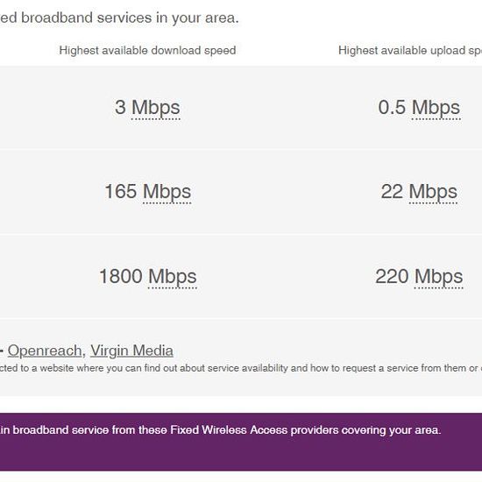Click the Fixed Wireless Access providers banner text
The height and width of the screenshot is (482, 482).
point(220,430)
